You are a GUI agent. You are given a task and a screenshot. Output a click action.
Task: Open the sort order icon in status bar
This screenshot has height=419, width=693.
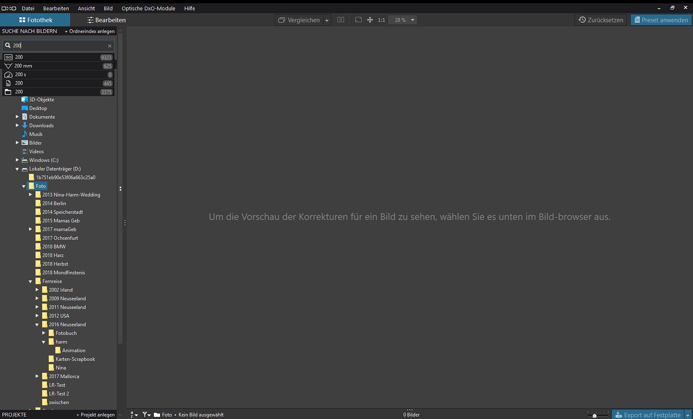134,415
